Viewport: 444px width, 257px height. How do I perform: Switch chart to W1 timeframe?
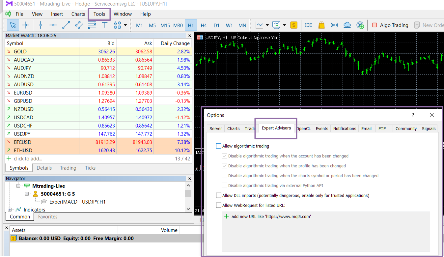(x=229, y=25)
